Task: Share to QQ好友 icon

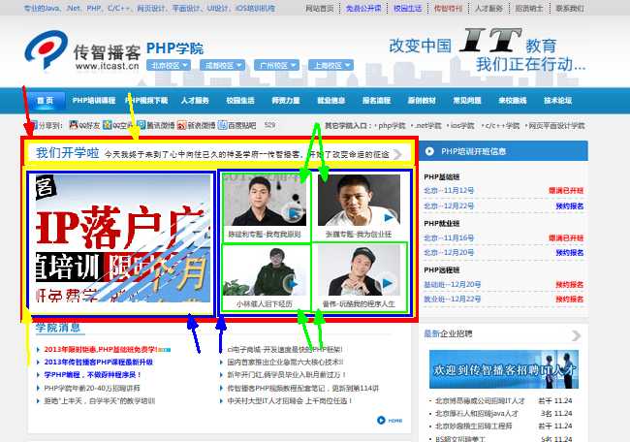Action: [73, 125]
